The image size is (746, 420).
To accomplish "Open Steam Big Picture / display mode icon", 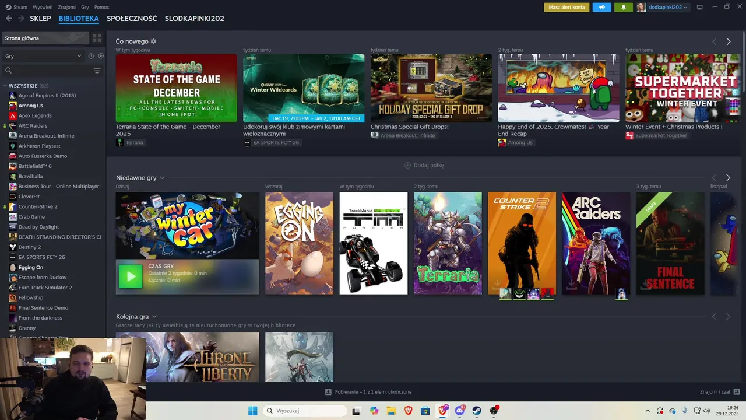I will [x=700, y=7].
